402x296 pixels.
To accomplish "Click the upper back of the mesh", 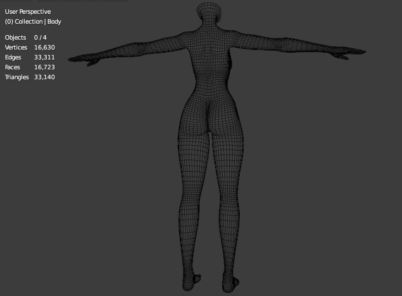I will click(211, 55).
